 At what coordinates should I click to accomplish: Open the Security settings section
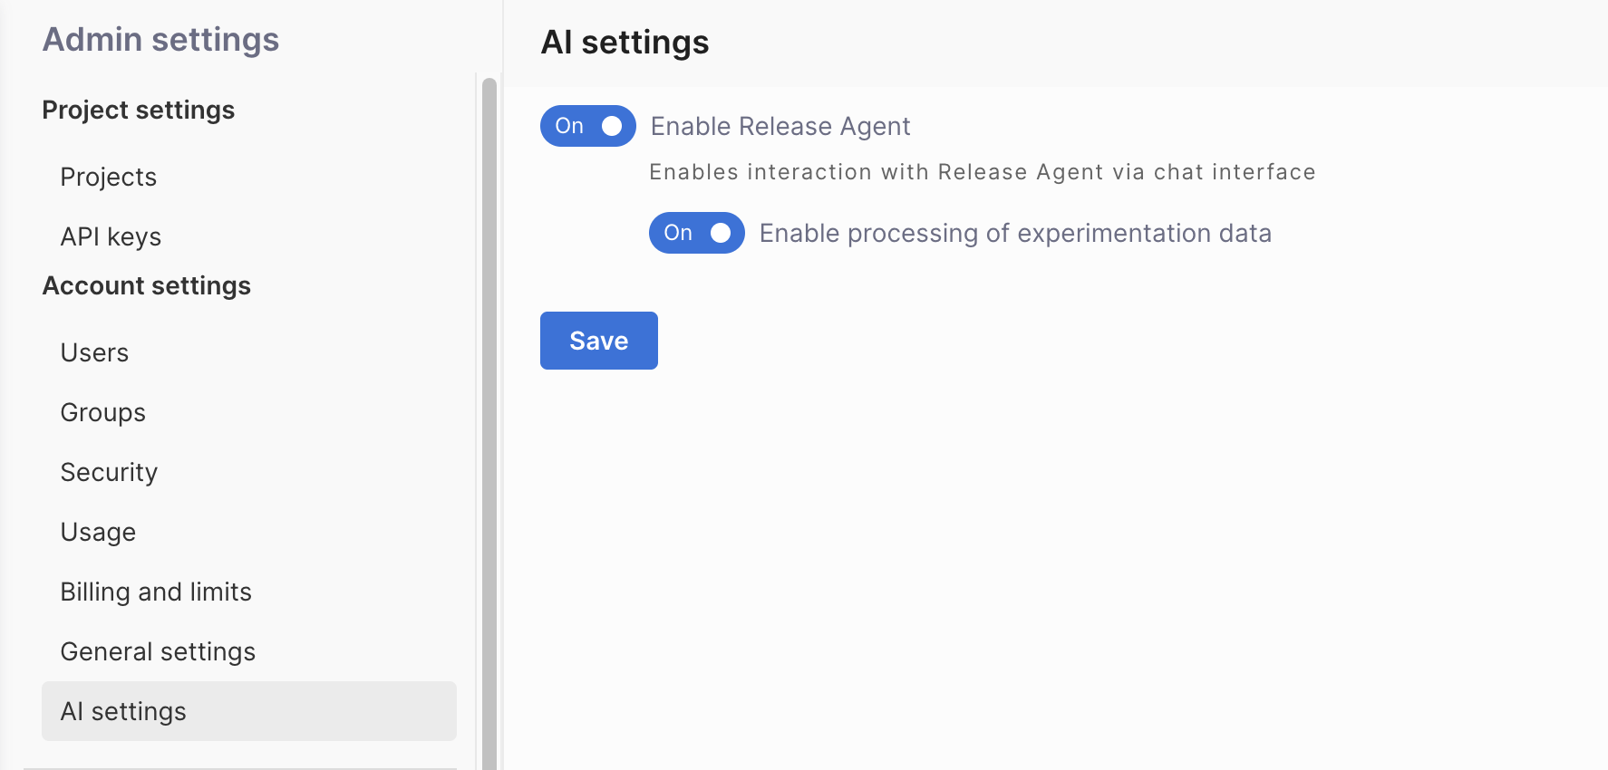click(109, 472)
